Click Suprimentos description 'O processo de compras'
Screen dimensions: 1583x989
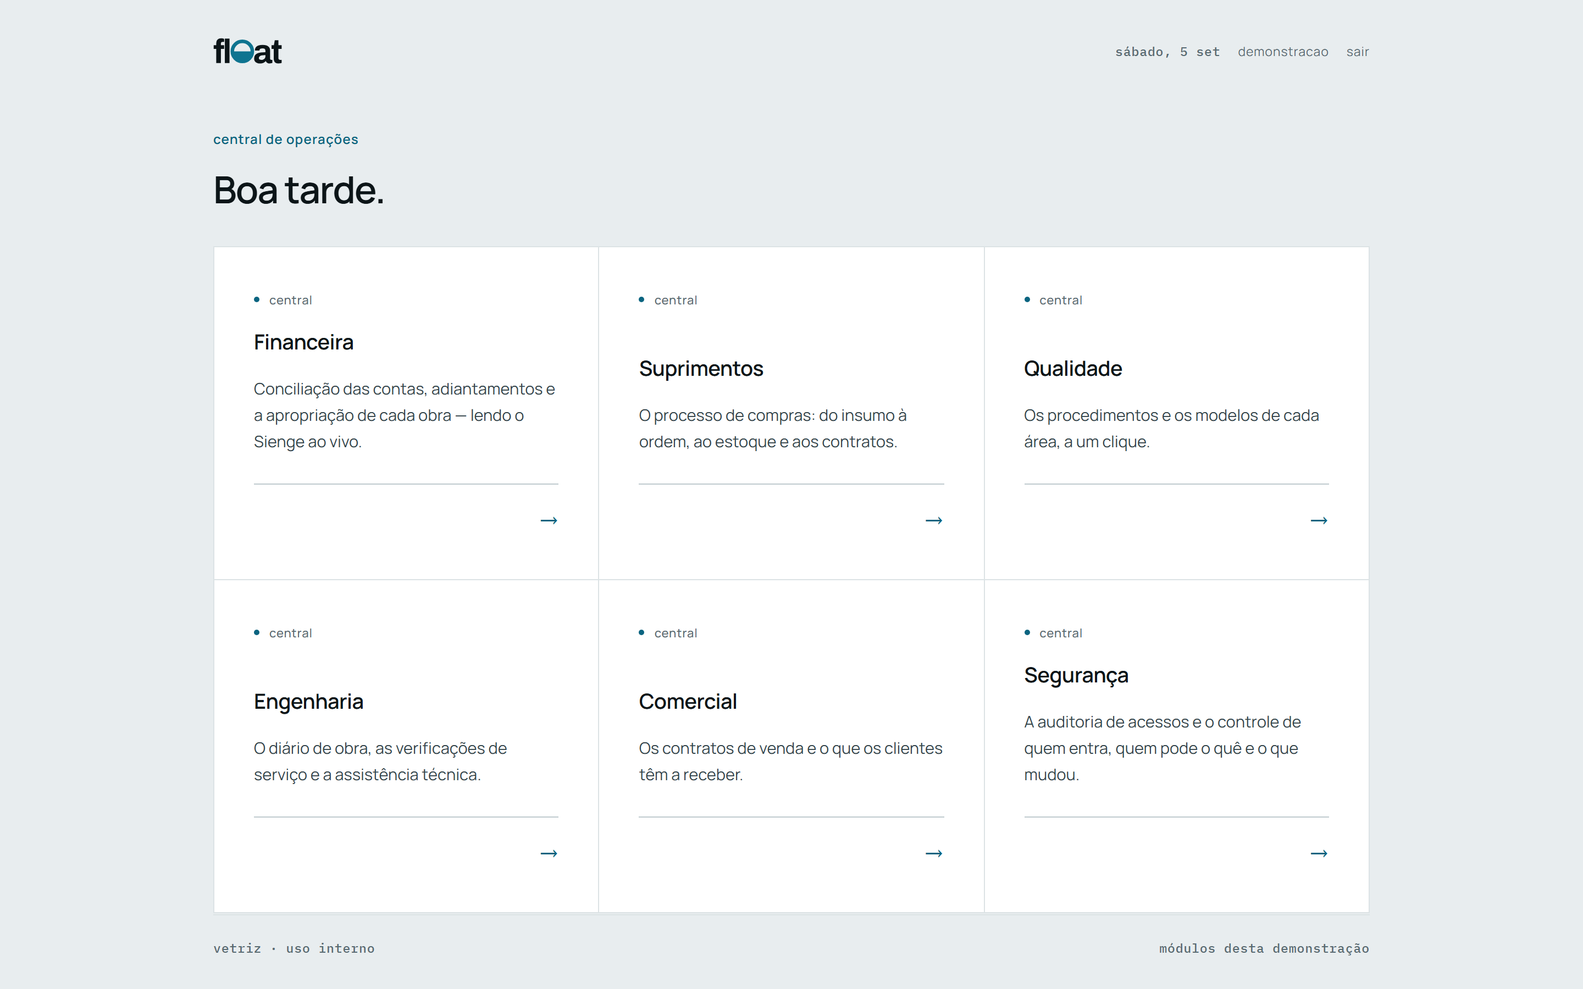[772, 429]
